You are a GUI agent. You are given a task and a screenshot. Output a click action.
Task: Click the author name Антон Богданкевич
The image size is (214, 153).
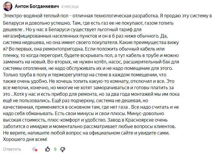[37, 6]
